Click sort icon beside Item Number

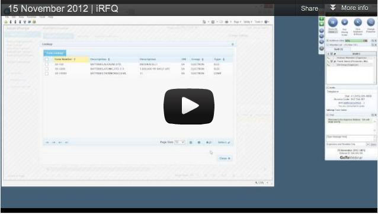[75, 59]
